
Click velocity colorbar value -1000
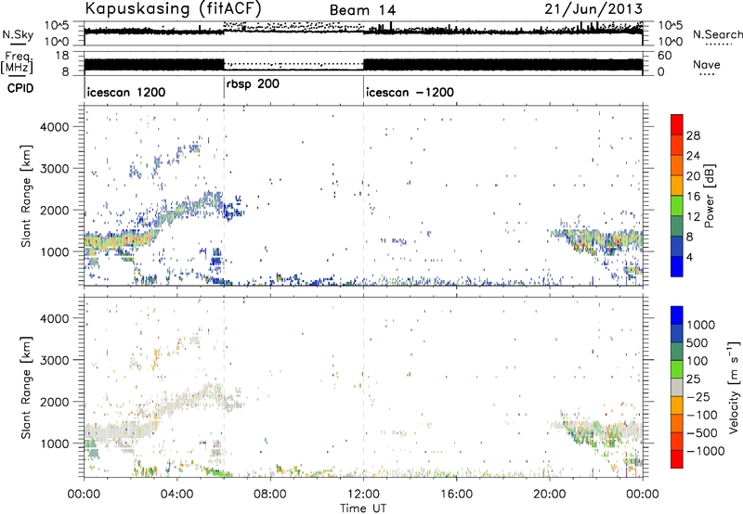[705, 451]
